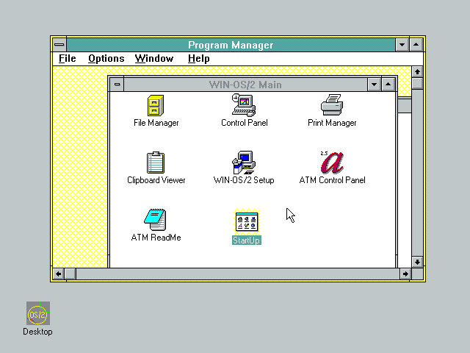Open the File menu

(x=67, y=59)
